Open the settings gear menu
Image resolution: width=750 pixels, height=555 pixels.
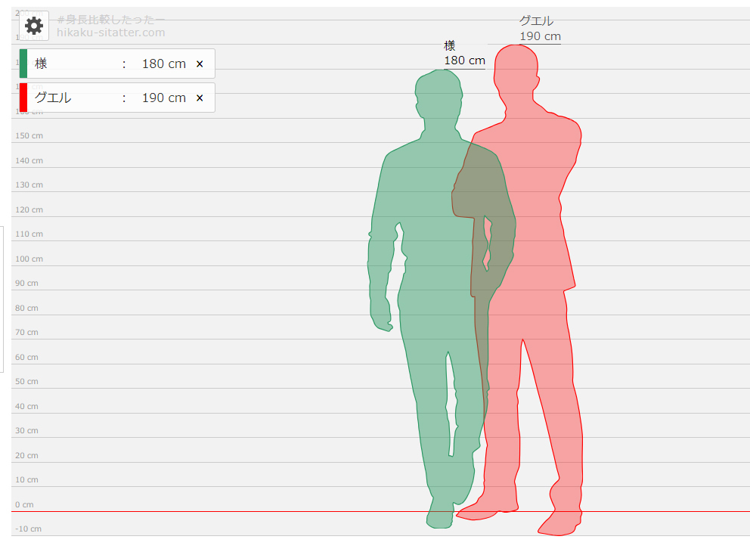point(34,26)
